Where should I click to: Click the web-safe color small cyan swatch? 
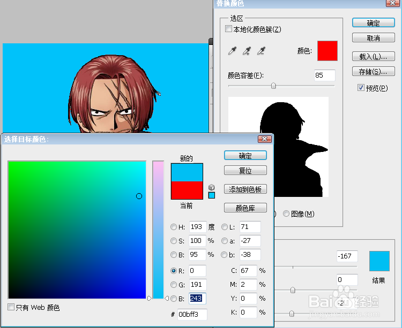[212, 195]
